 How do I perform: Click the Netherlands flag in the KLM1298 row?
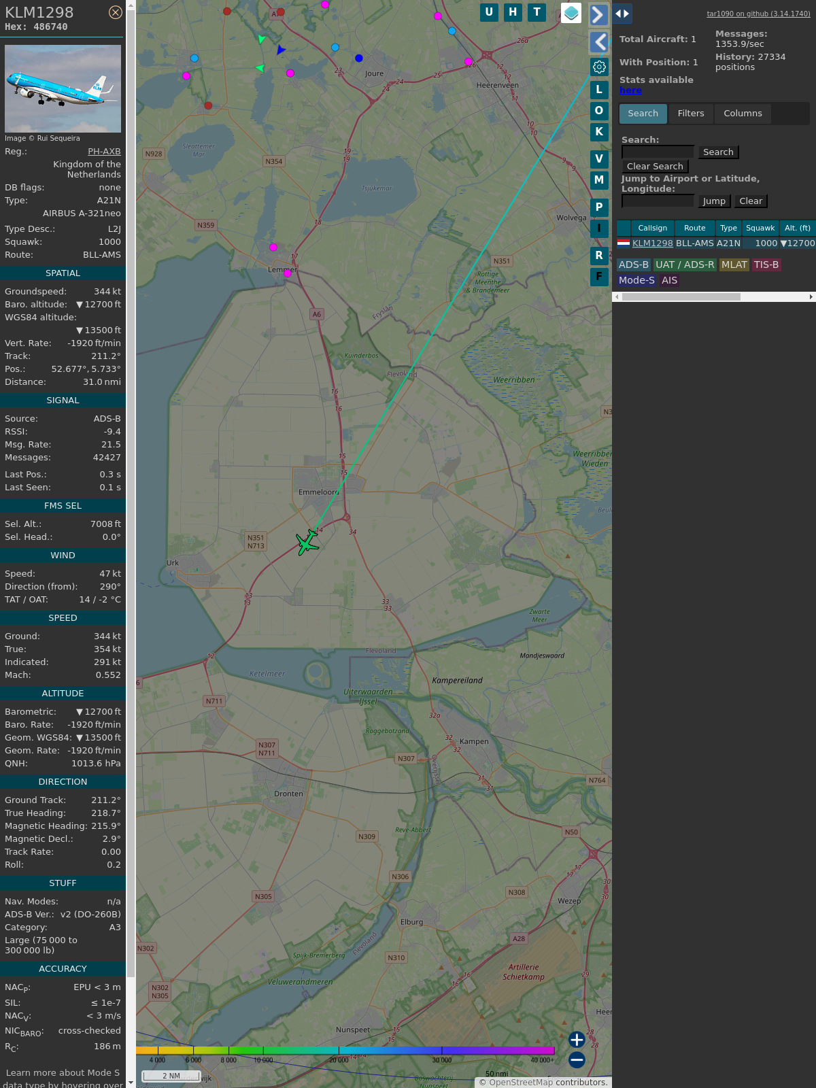point(624,243)
